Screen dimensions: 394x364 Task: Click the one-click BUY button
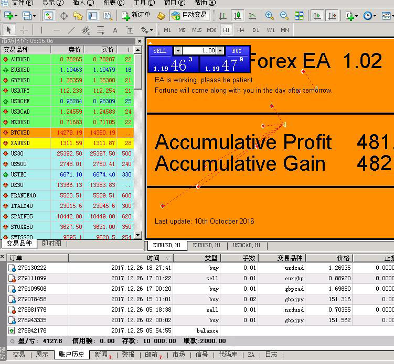237,51
